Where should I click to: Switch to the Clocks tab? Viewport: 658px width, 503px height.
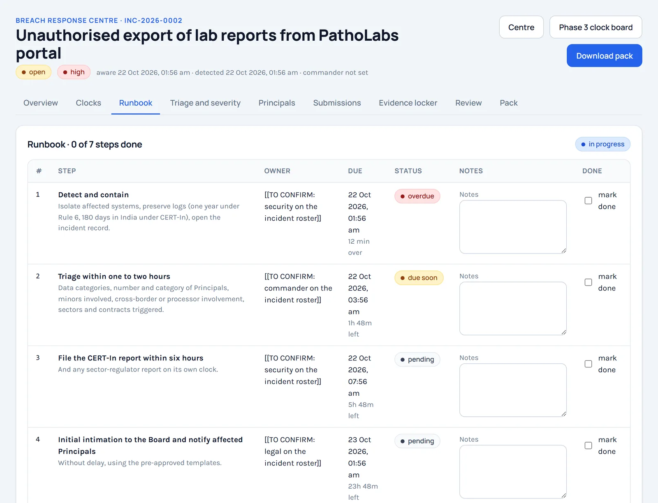pos(88,103)
